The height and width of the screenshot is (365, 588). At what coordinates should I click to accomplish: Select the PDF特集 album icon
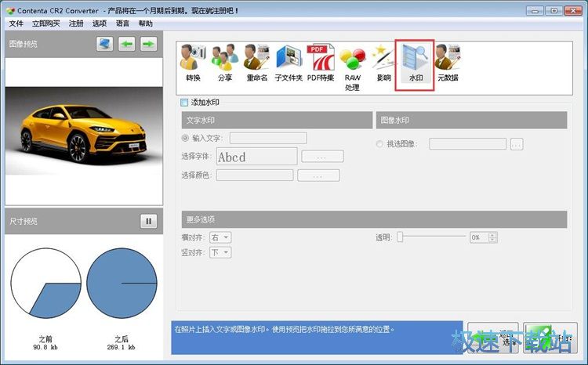click(320, 63)
